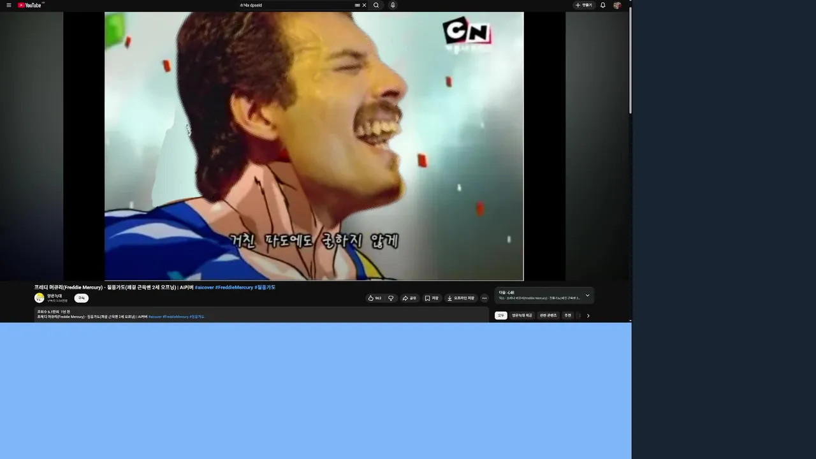Subscribe with the 구독 button

pos(81,298)
